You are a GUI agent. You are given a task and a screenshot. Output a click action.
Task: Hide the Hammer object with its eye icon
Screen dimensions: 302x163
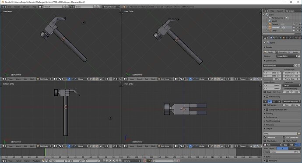tap(294, 27)
